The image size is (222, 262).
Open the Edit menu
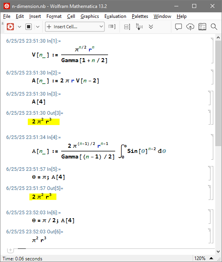click(20, 16)
